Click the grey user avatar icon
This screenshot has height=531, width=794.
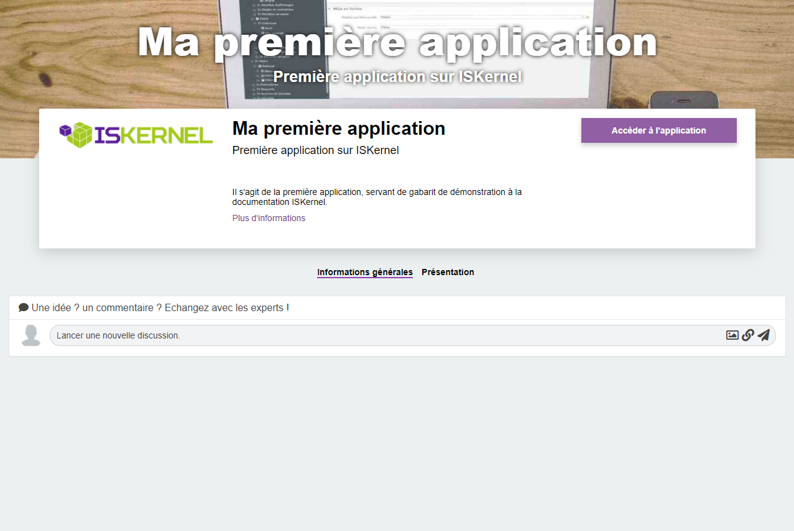[x=31, y=335]
